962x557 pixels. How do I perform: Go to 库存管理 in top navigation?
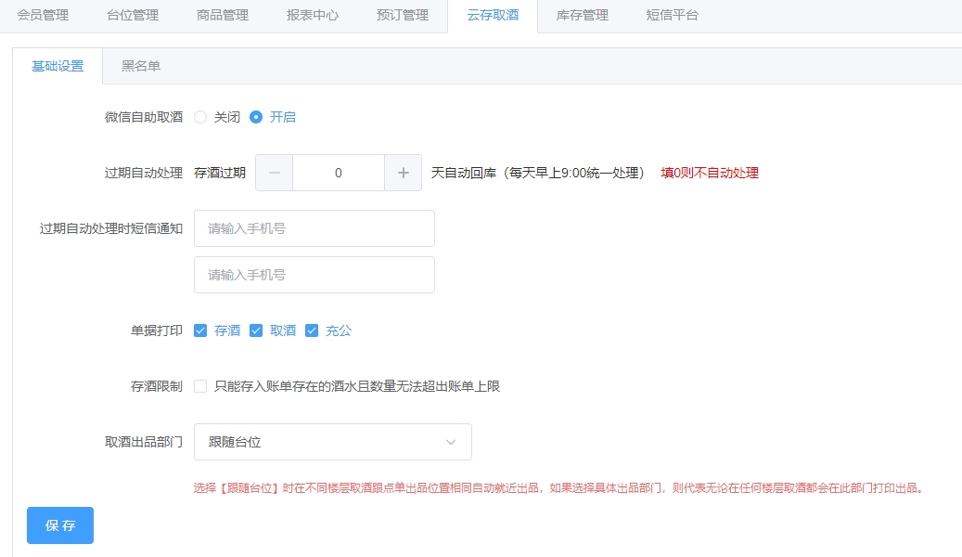[x=582, y=15]
